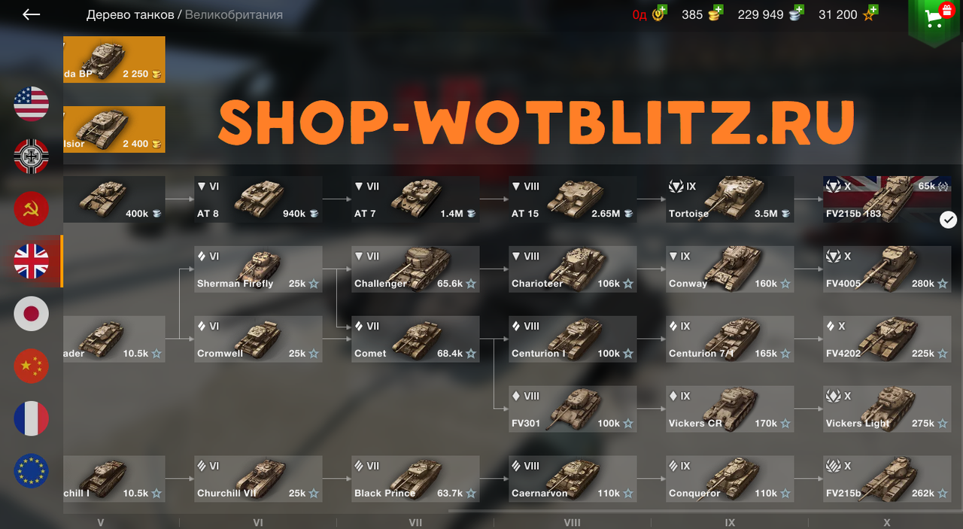Select the Japan nation flag
The image size is (963, 529).
pos(31,314)
